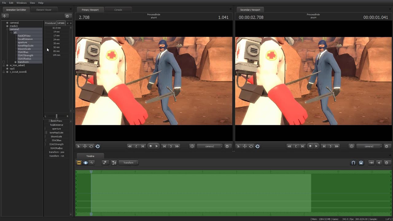Collapse the 'all' group under camera2
Image resolution: width=393 pixels, height=221 pixels.
(11, 33)
